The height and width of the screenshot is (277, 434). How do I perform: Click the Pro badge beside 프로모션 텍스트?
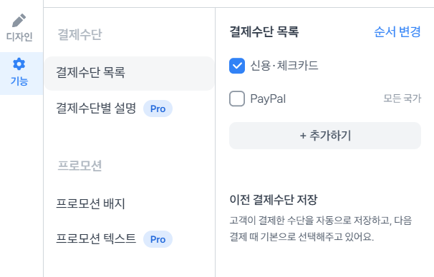point(158,239)
